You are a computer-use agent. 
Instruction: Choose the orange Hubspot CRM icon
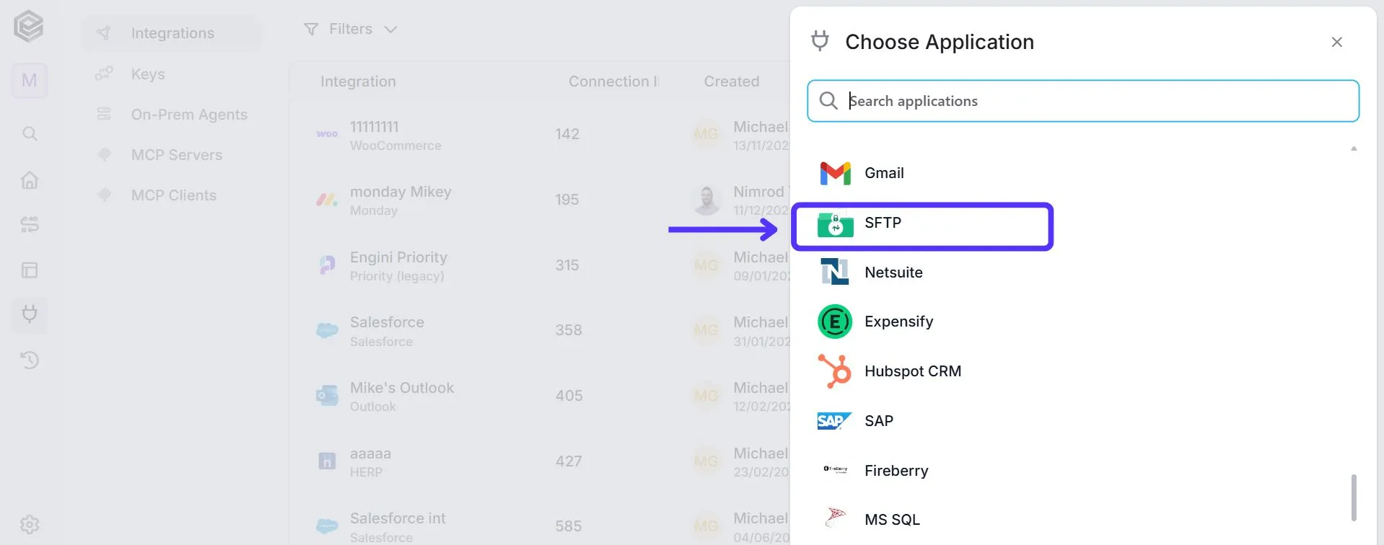835,371
